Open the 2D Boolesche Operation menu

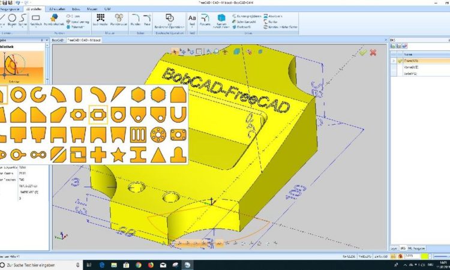(x=169, y=21)
